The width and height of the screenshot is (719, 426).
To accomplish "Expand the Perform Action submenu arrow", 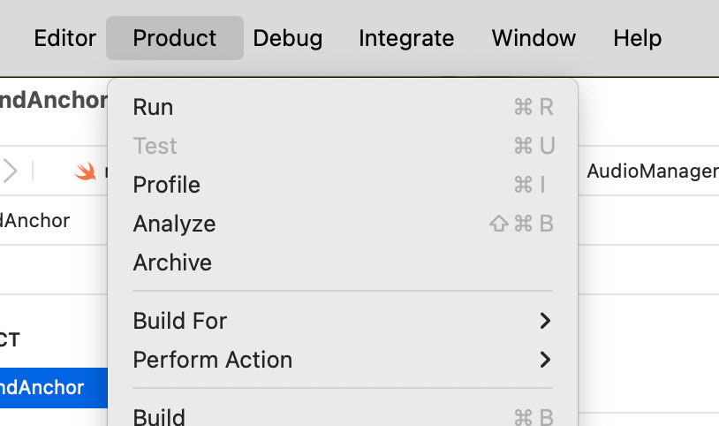I will tap(545, 360).
